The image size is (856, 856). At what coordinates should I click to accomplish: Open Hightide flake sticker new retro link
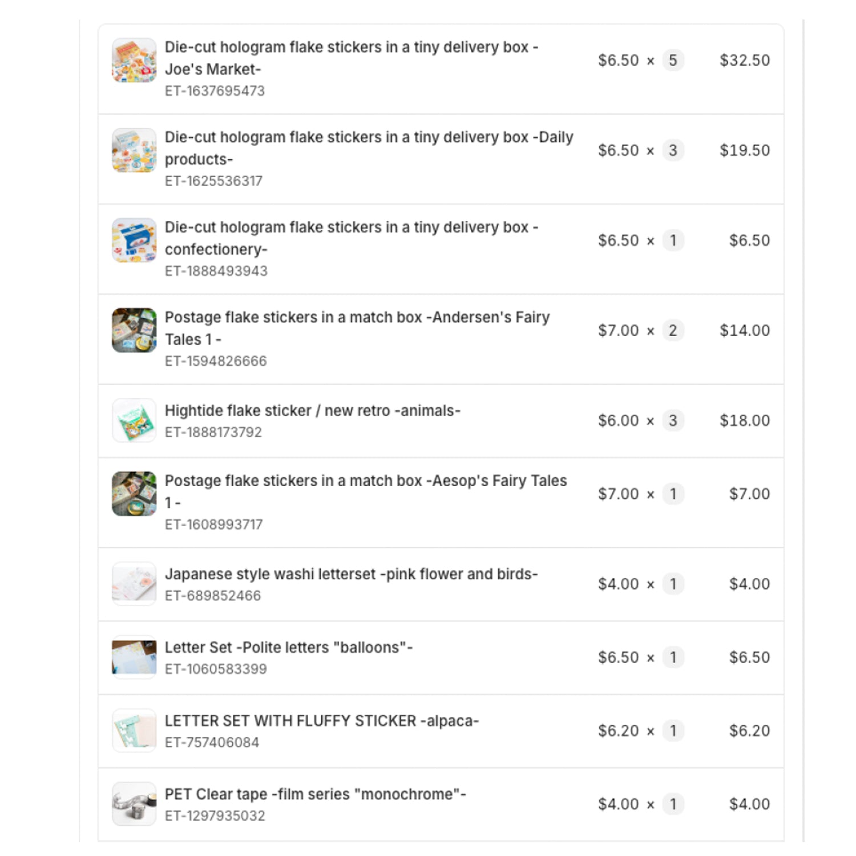pyautogui.click(x=312, y=411)
